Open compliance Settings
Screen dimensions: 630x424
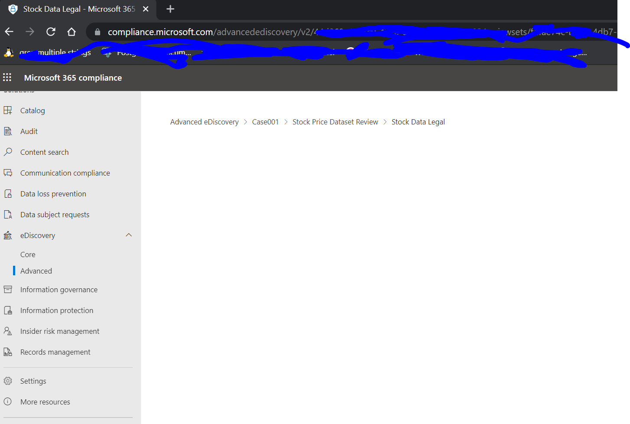coord(33,381)
